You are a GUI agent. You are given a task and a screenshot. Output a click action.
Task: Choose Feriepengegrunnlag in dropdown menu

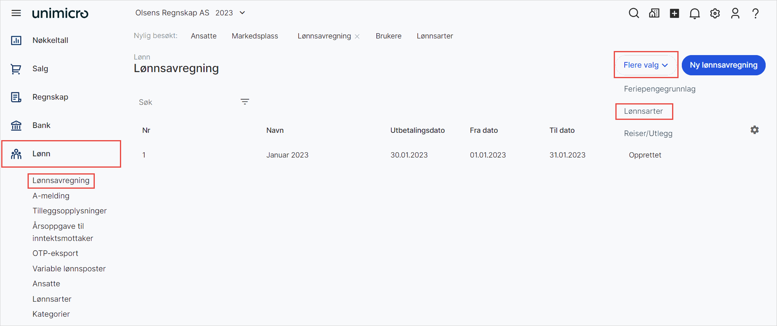pos(660,89)
